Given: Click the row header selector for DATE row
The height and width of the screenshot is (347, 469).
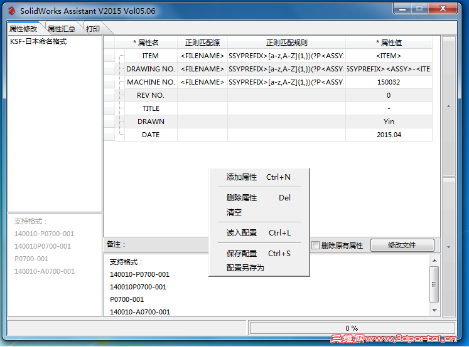Looking at the screenshot, I should [x=109, y=135].
